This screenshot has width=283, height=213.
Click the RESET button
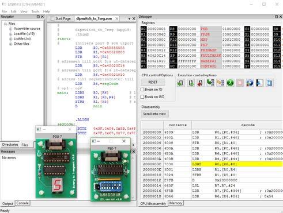click(x=153, y=82)
